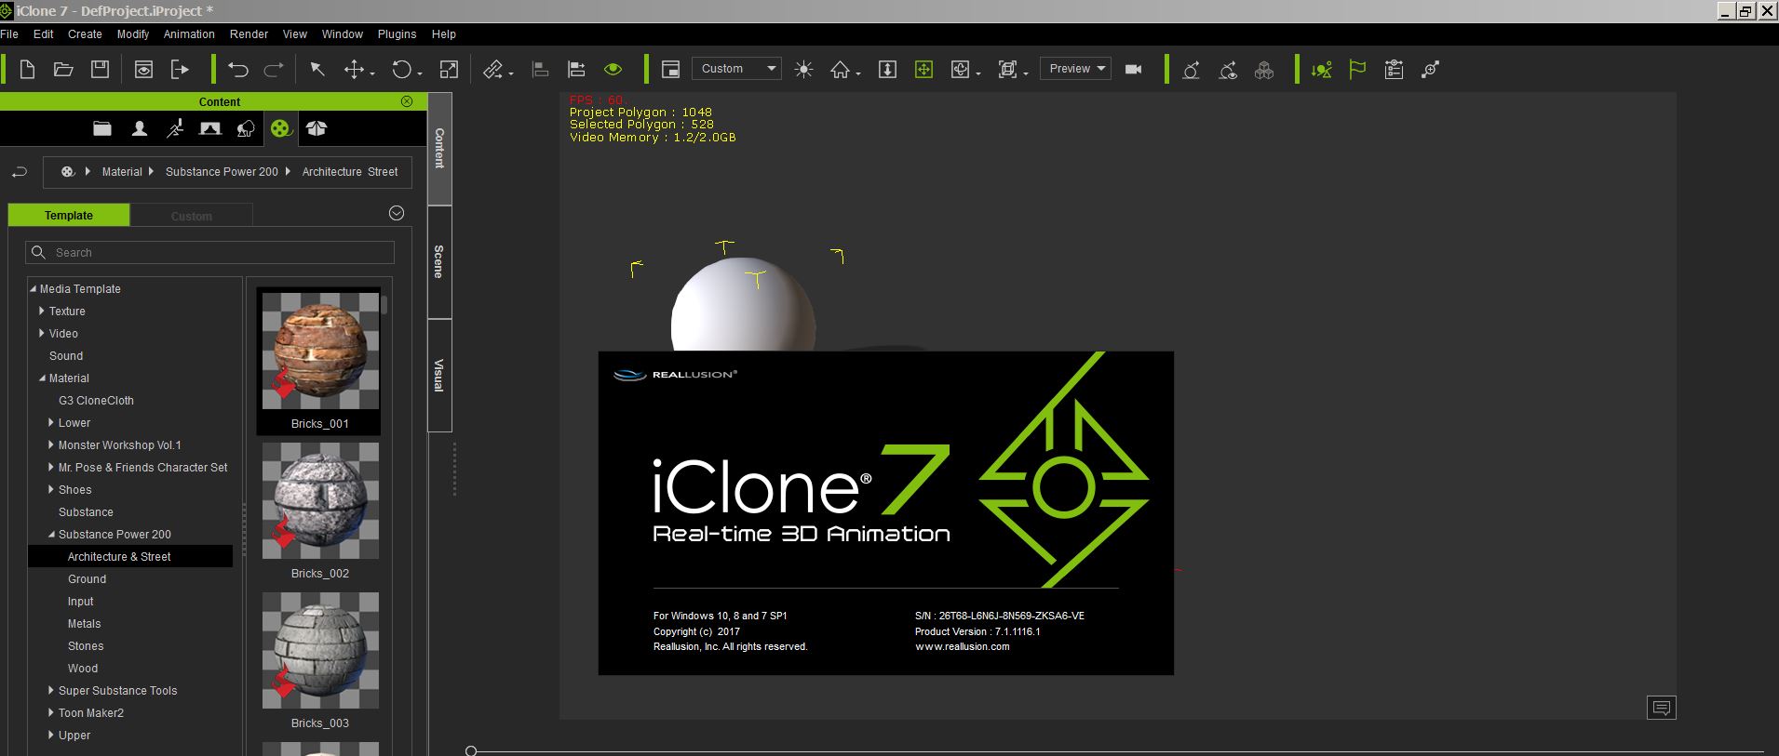This screenshot has width=1779, height=756.
Task: Click the Motion Path circle-arrow icon
Action: (1191, 69)
